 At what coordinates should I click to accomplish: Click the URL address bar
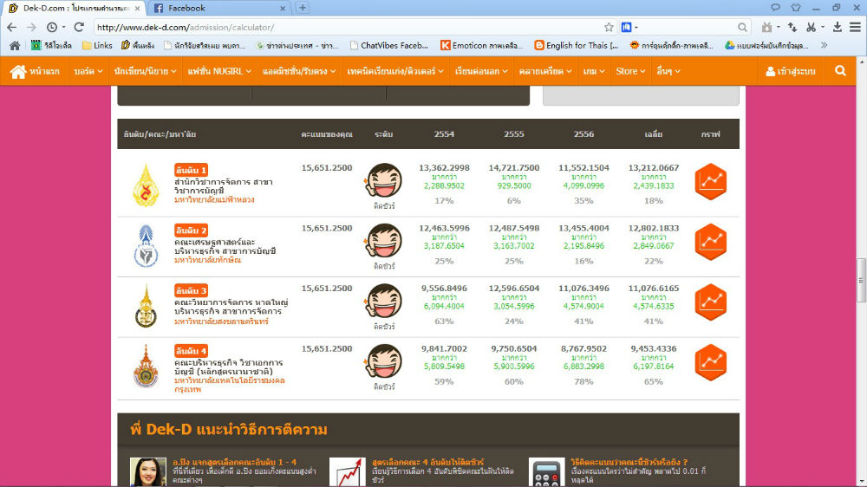pyautogui.click(x=347, y=28)
